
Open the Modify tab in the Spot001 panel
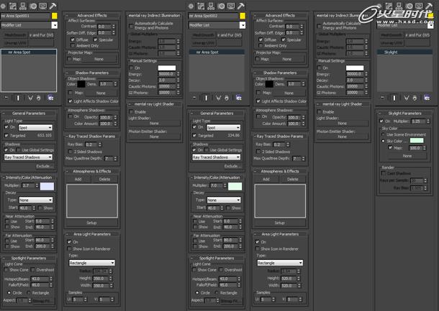click(x=13, y=6)
